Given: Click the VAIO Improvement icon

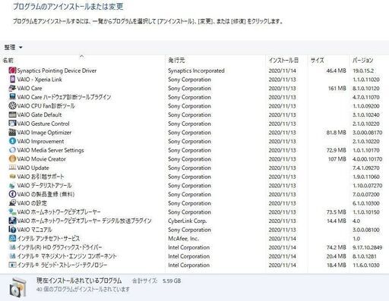Looking at the screenshot, I should 12,141.
